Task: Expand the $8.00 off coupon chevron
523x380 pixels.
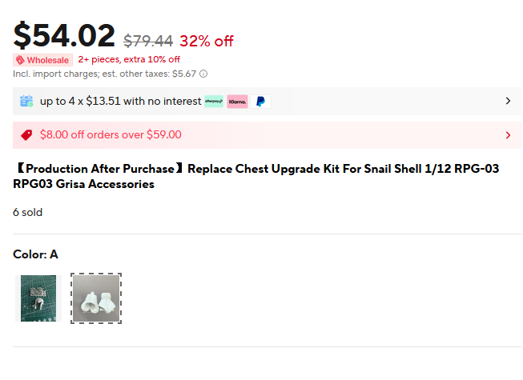Action: pos(508,135)
